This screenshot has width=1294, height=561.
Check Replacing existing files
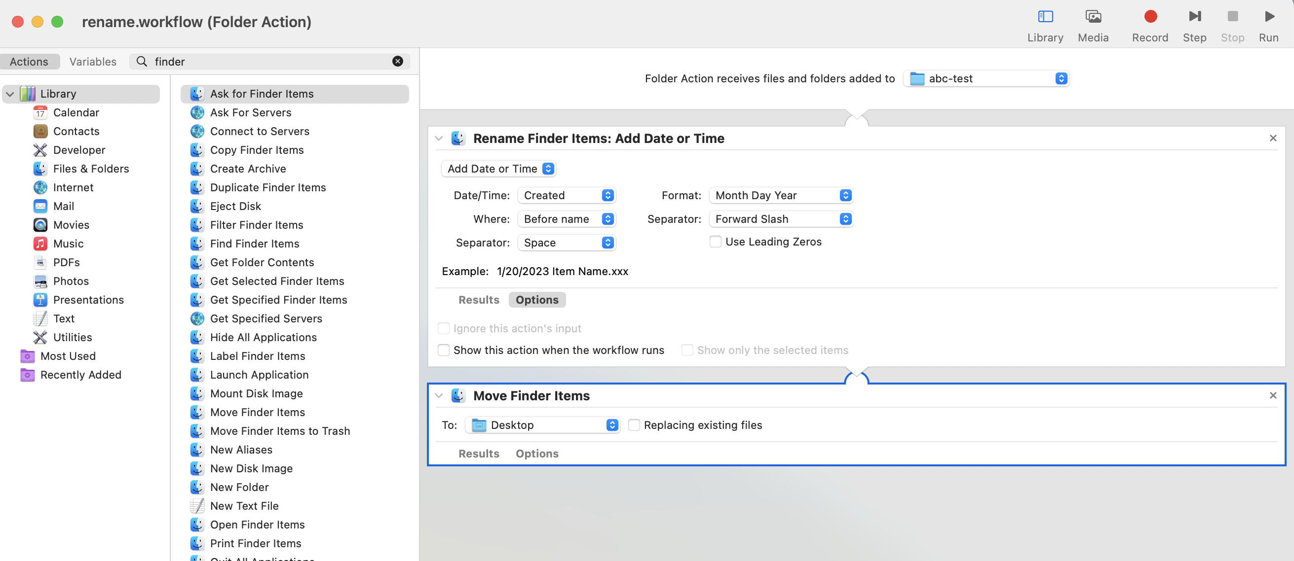pos(634,425)
